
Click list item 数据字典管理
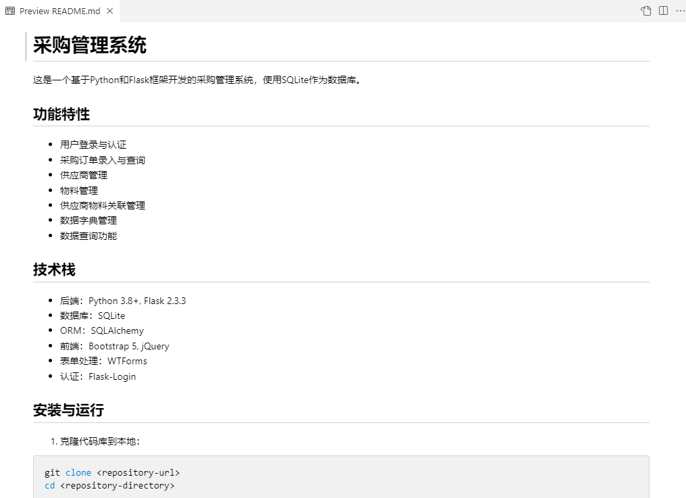[x=89, y=220]
